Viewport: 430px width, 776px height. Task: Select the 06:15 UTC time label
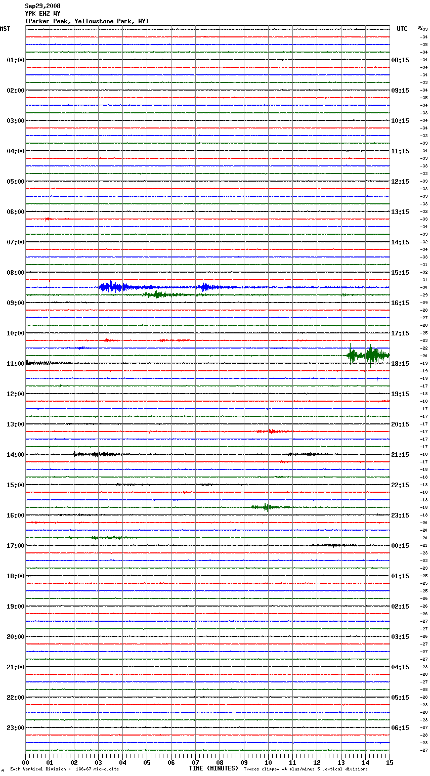click(400, 728)
